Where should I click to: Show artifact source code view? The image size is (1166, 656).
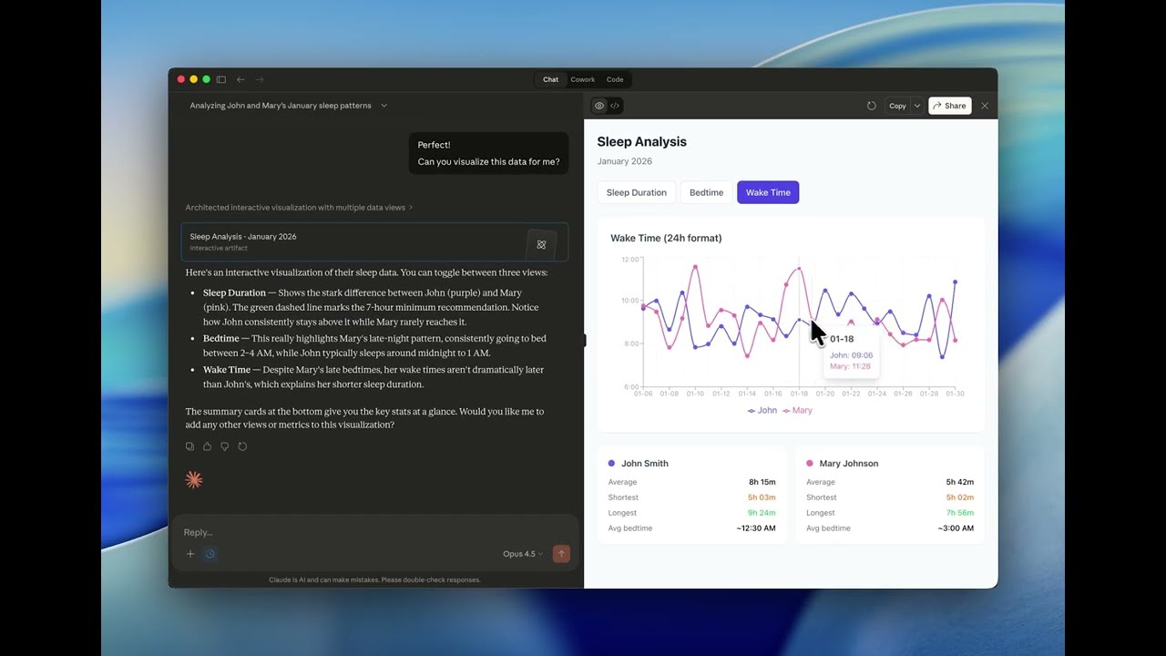pyautogui.click(x=615, y=106)
